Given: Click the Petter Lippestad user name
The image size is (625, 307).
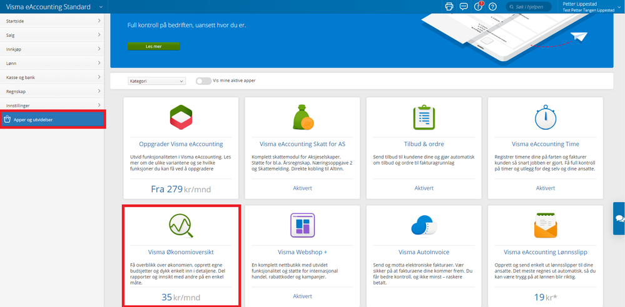Looking at the screenshot, I should (x=578, y=4).
